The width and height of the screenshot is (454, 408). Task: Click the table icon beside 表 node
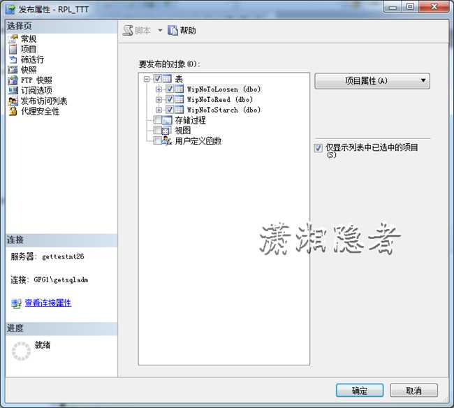pos(167,78)
